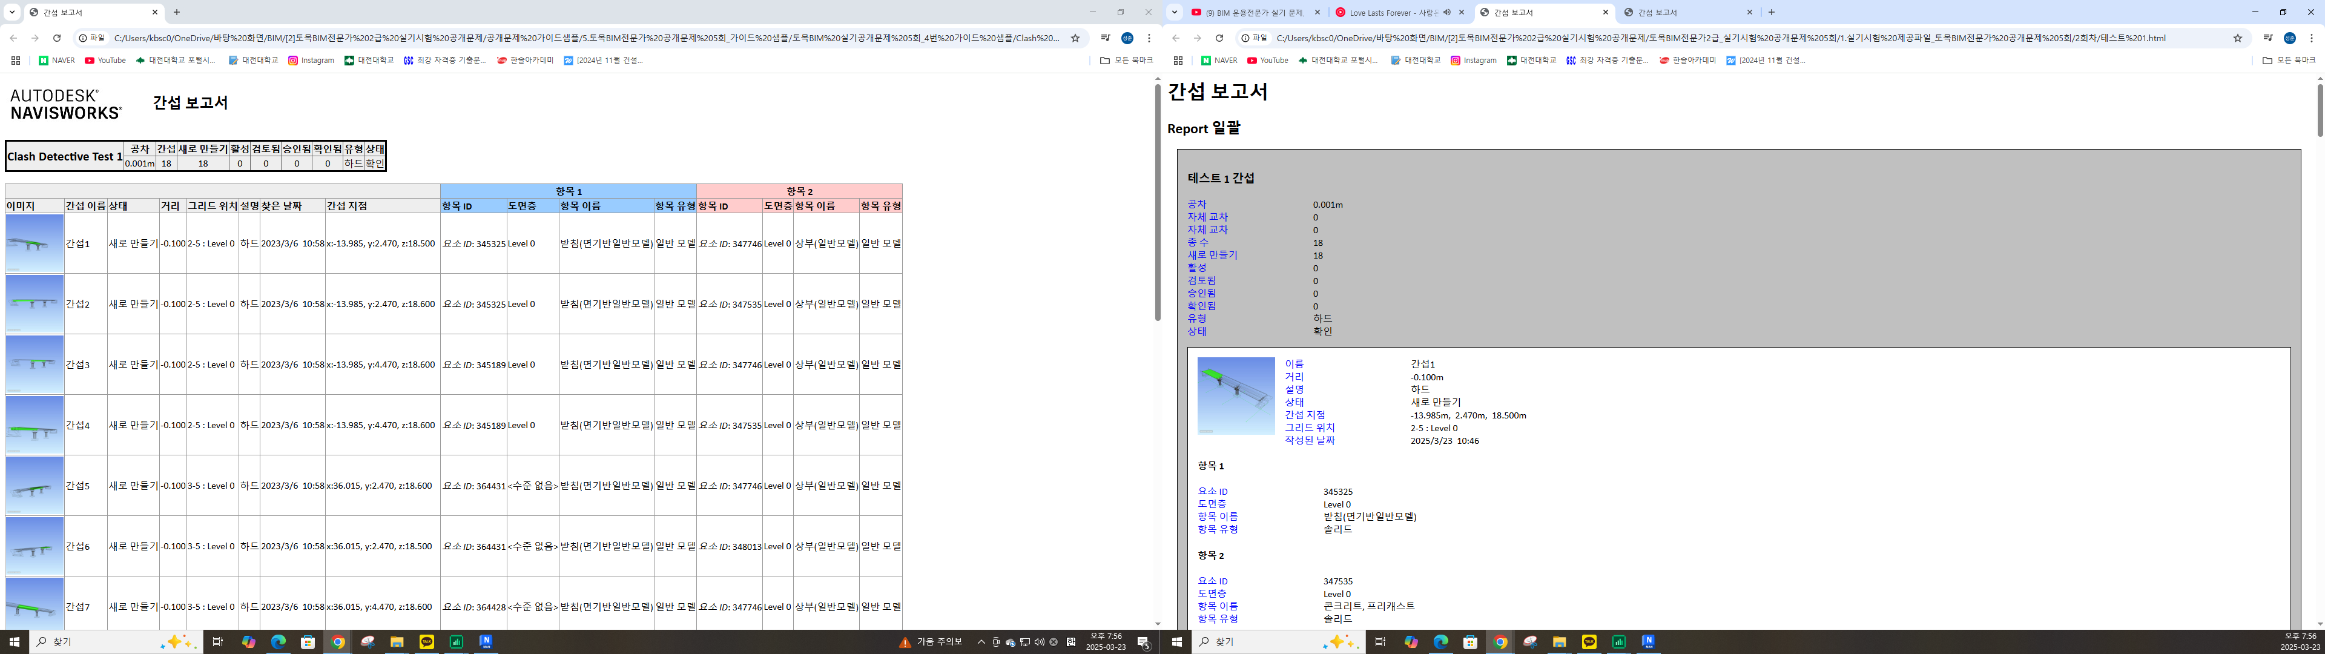Open the Chrome menu in the left window
Image resolution: width=2325 pixels, height=654 pixels.
point(1149,38)
